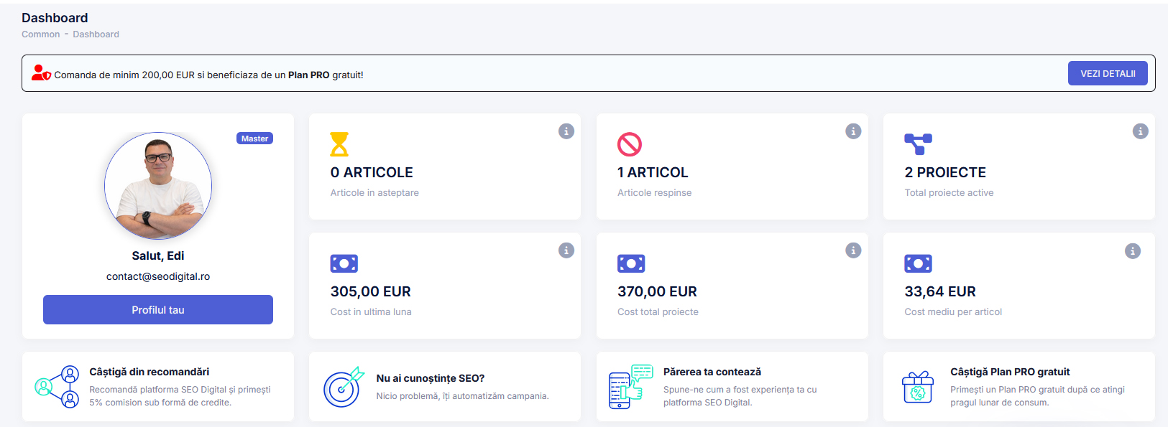
Task: Open Profilul tau button
Action: tap(158, 310)
